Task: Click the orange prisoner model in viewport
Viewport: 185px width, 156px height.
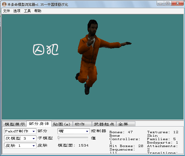Action: tap(90, 58)
